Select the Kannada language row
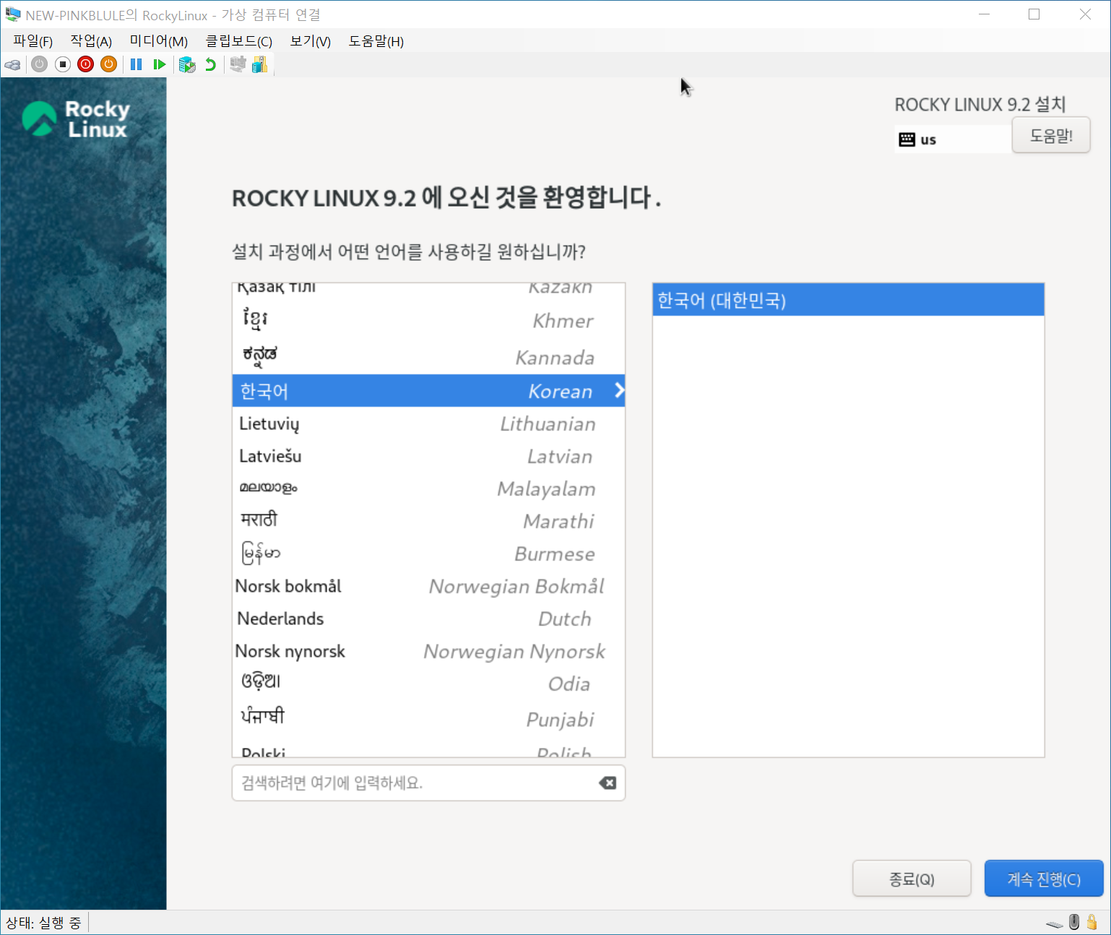The height and width of the screenshot is (935, 1111). (428, 356)
